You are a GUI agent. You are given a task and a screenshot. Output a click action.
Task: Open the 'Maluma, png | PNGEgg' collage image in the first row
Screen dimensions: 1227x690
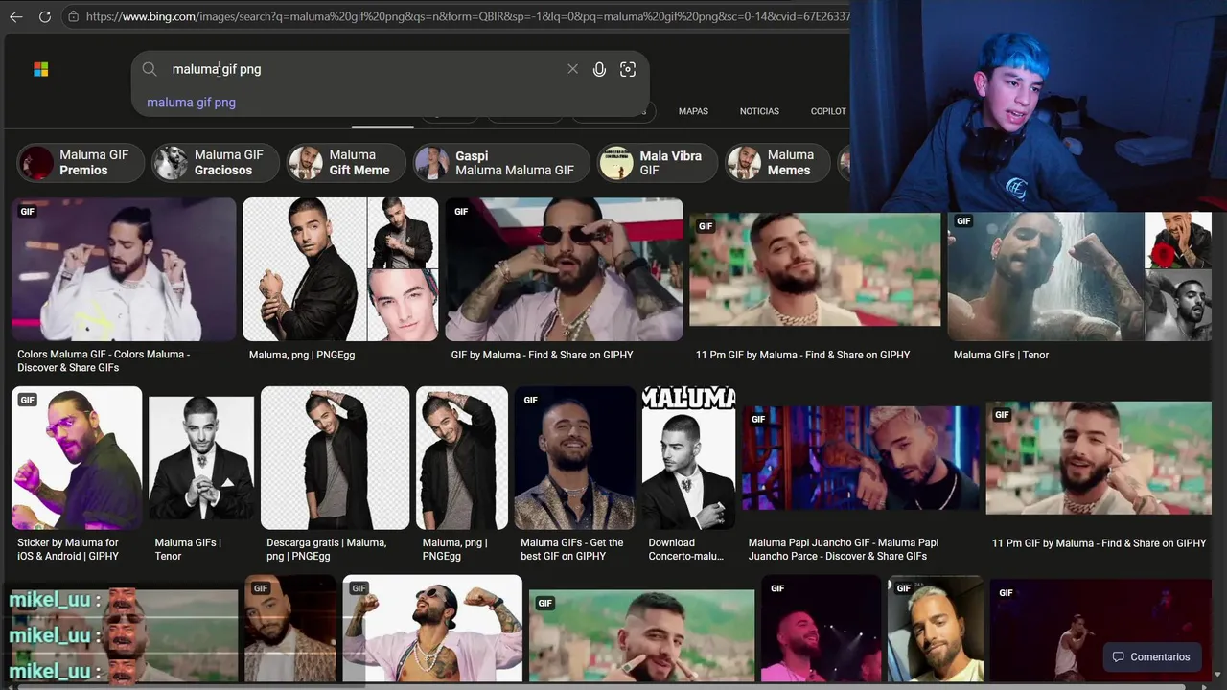(340, 269)
